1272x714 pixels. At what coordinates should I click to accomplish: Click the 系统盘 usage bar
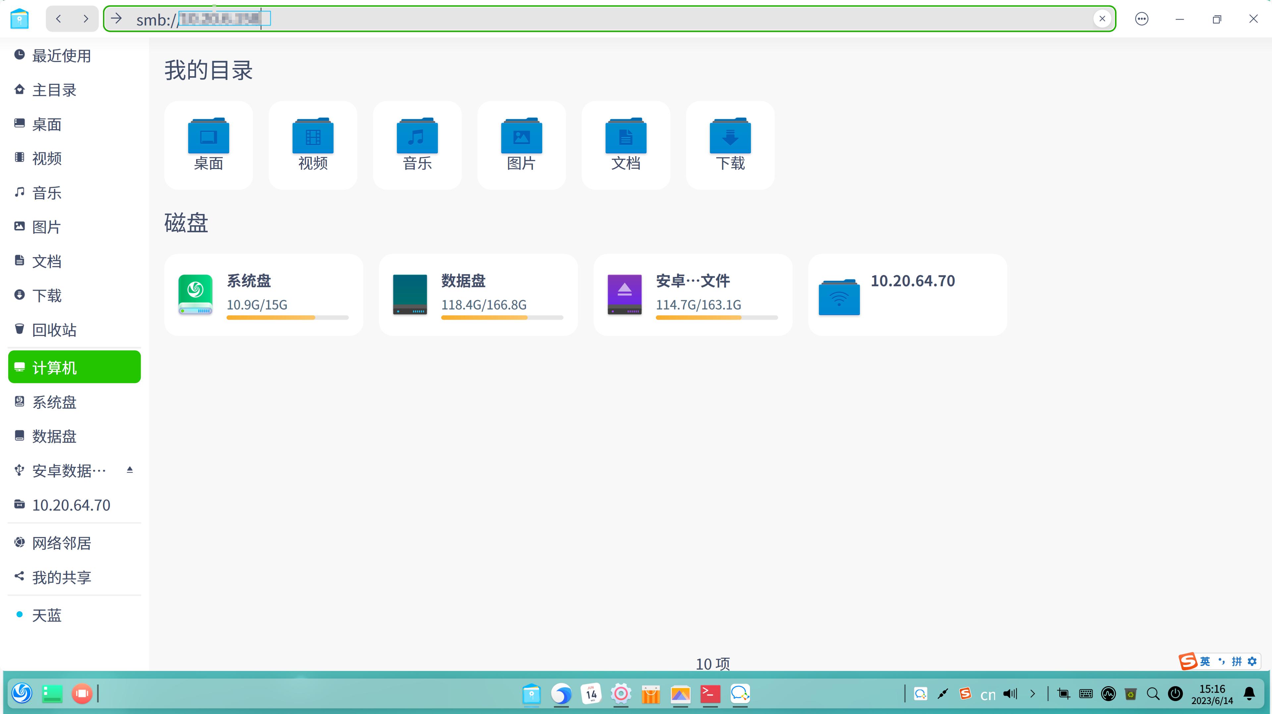coord(288,317)
